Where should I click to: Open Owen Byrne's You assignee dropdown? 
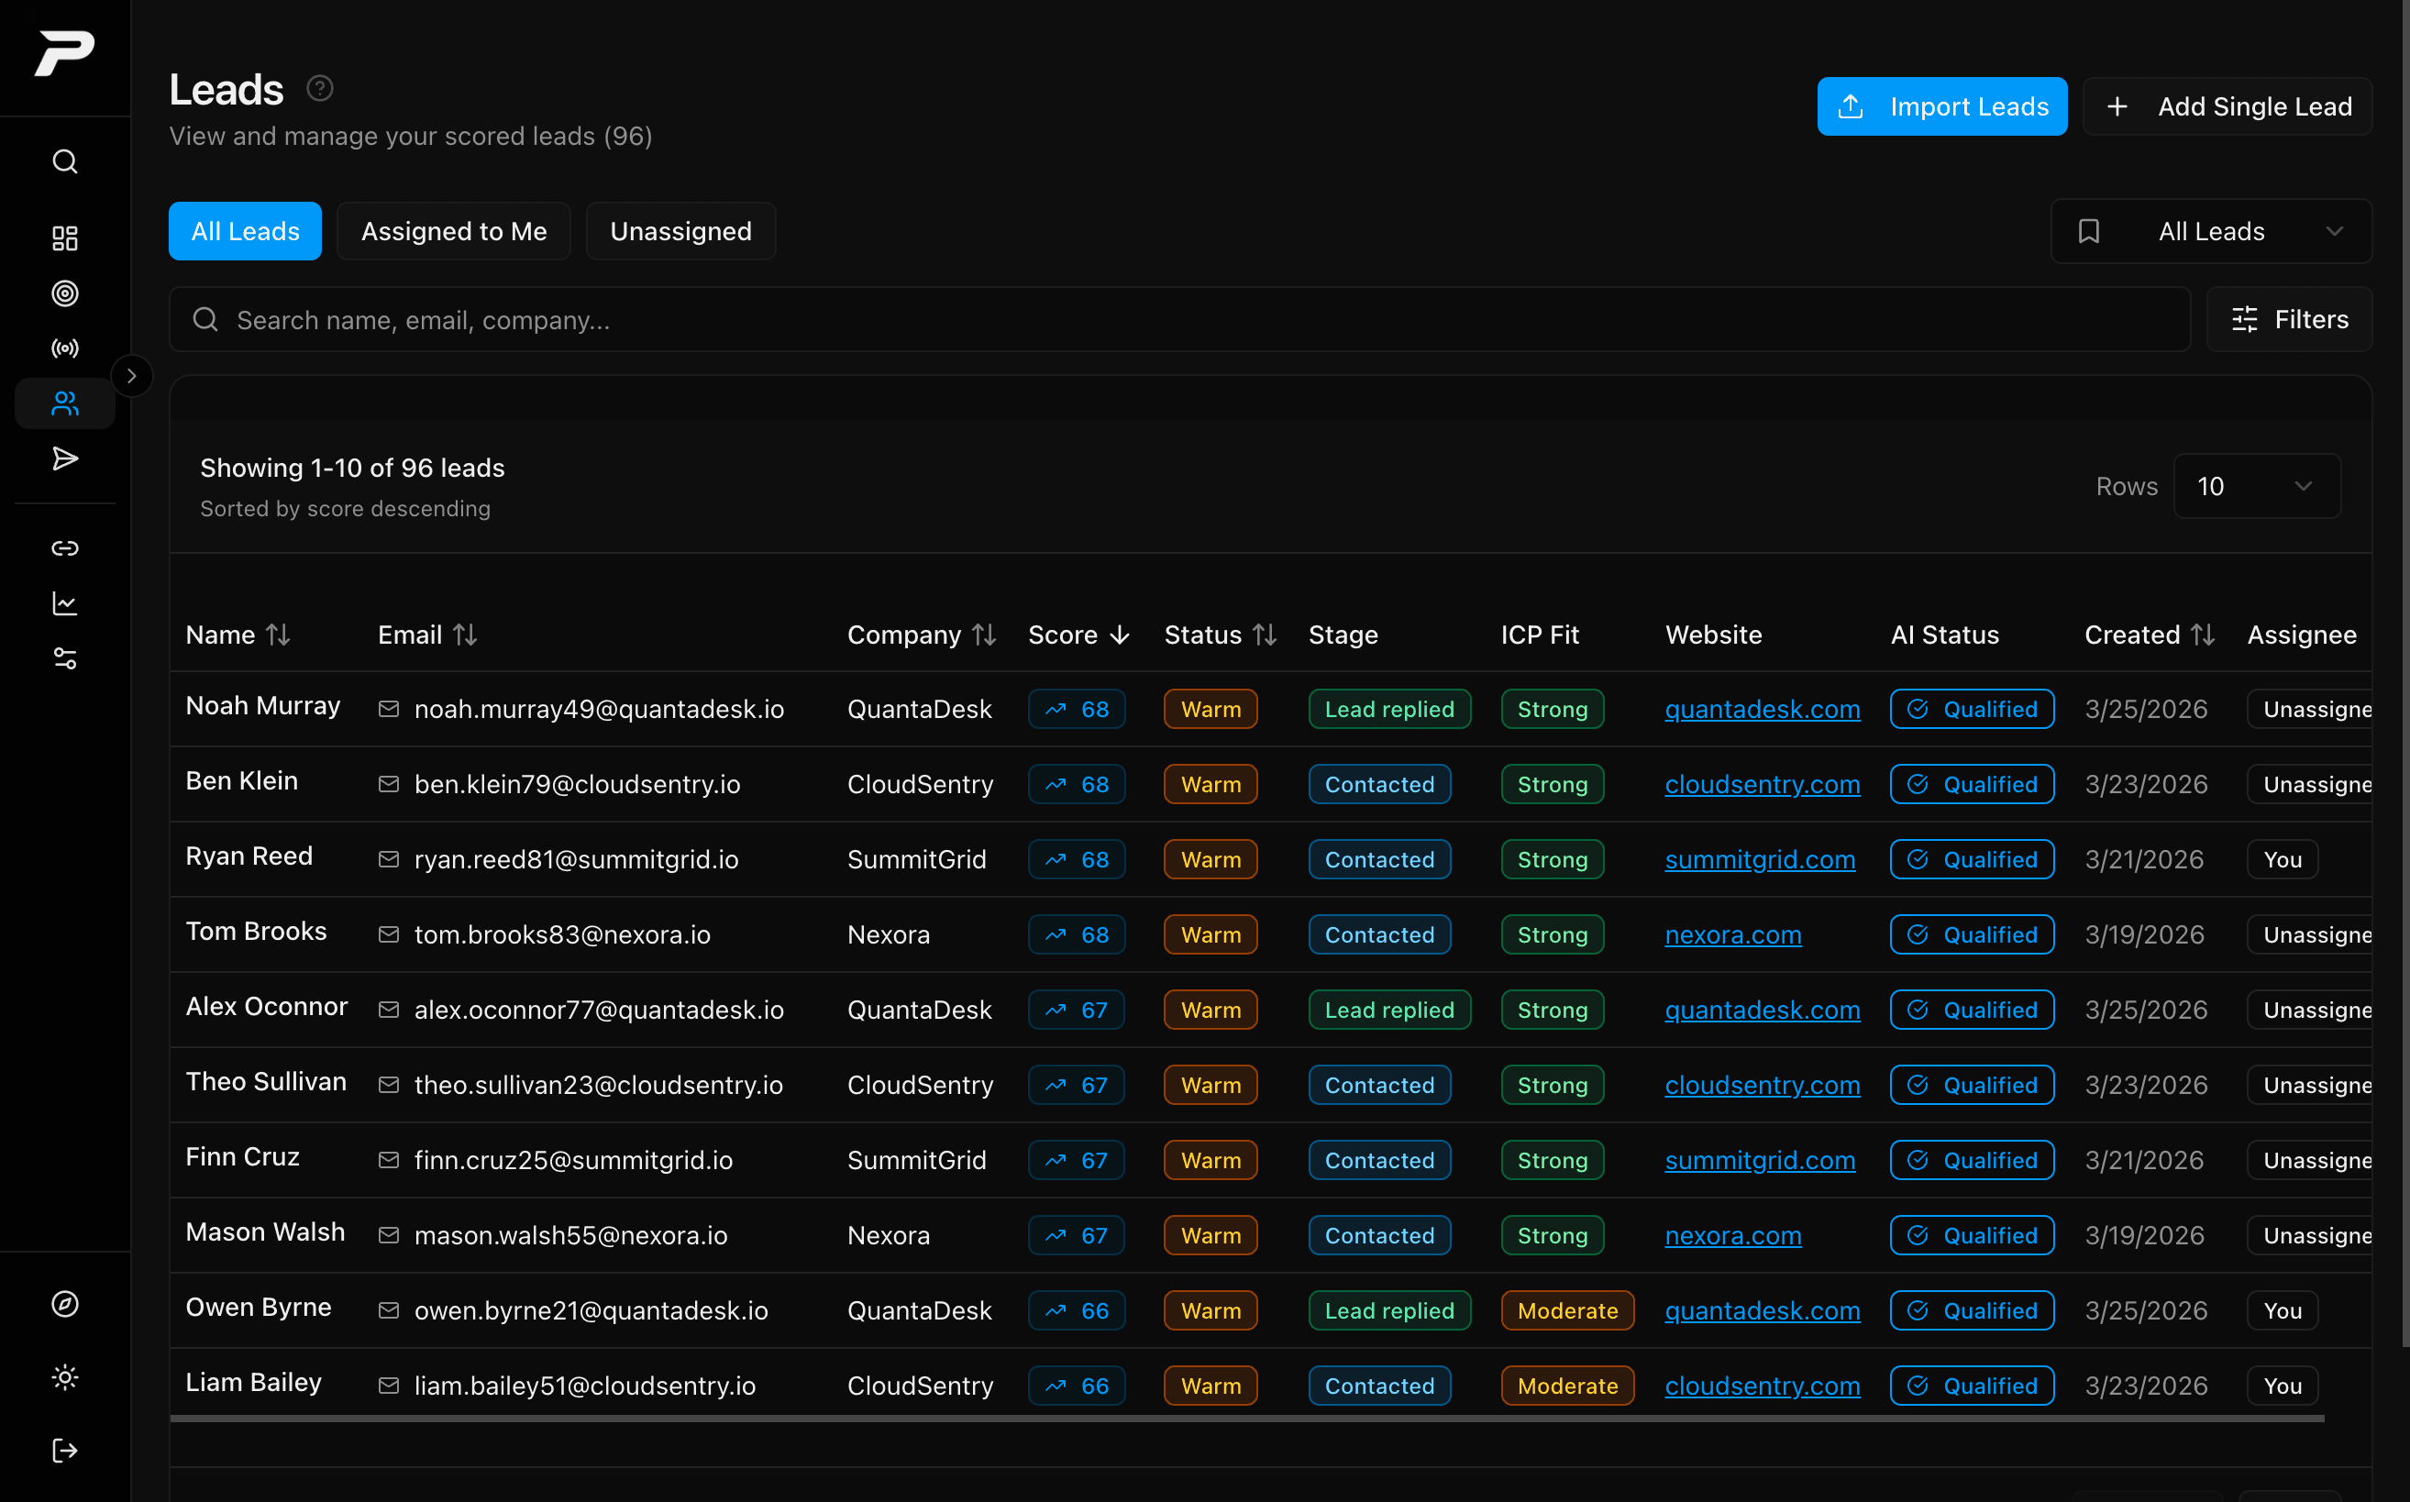[x=2282, y=1309]
